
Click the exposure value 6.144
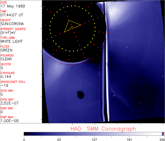[x=6, y=77]
